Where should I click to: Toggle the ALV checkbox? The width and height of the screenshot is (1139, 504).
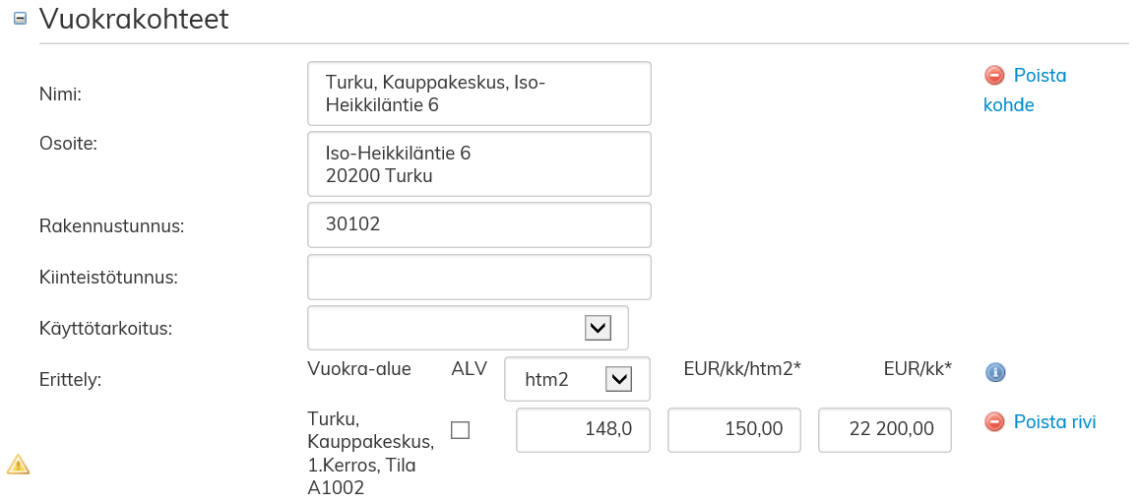pyautogui.click(x=460, y=430)
